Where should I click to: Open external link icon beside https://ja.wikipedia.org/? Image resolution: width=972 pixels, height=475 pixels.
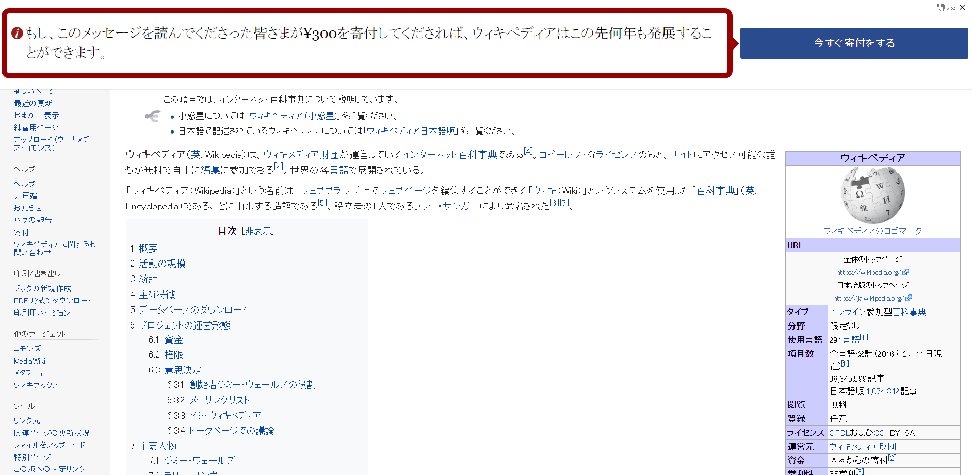coord(909,298)
